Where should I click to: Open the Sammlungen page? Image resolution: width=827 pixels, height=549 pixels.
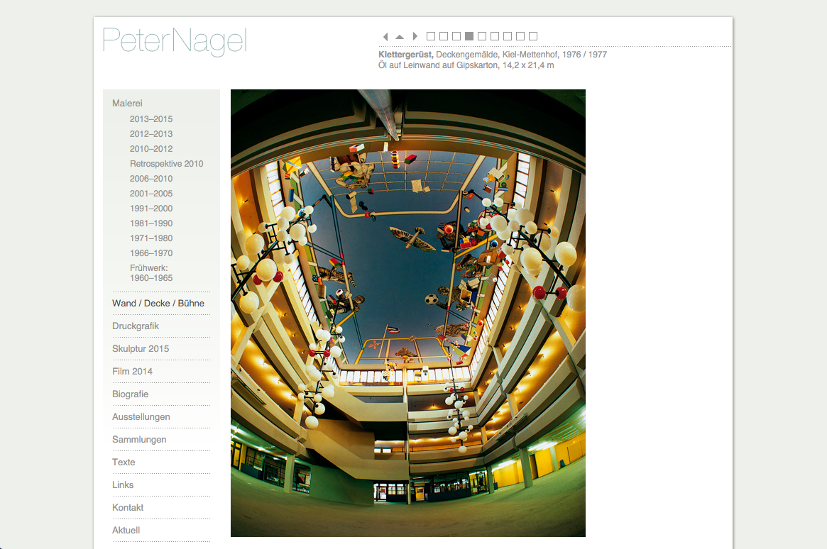pos(139,439)
